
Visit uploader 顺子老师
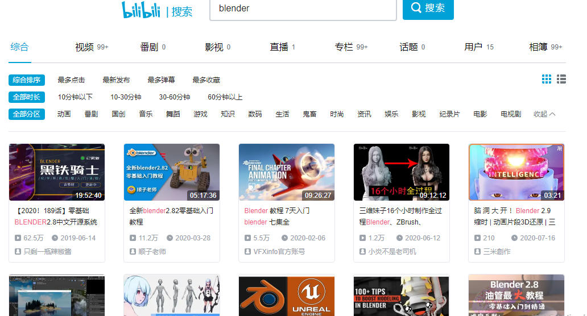pos(152,252)
